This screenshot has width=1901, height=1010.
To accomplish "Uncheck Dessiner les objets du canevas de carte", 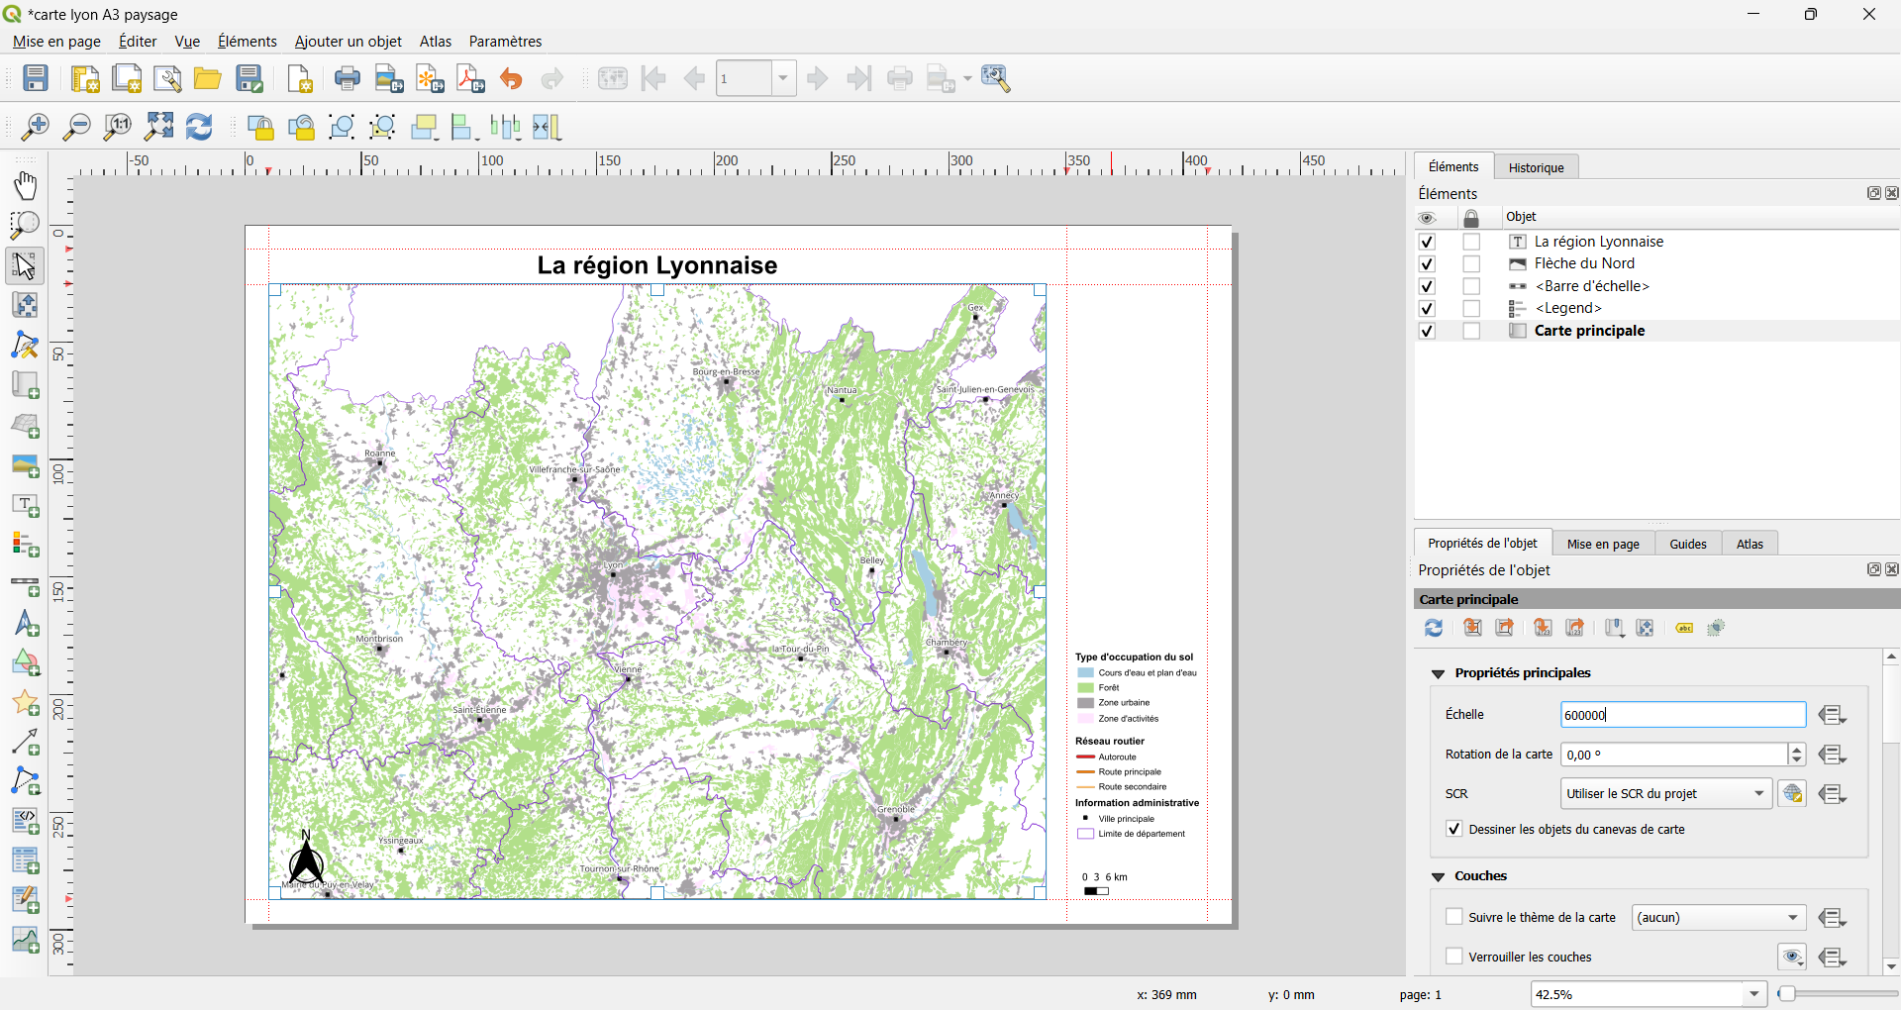I will pos(1454,829).
